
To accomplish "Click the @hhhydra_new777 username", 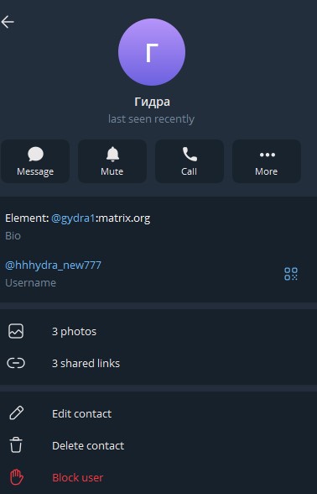I will click(53, 265).
